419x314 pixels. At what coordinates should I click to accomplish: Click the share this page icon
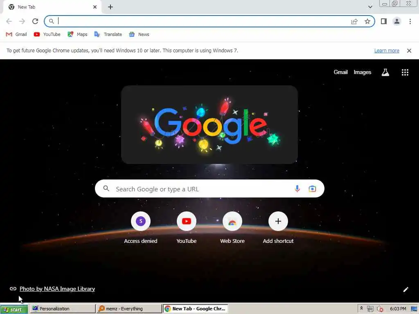click(x=354, y=21)
